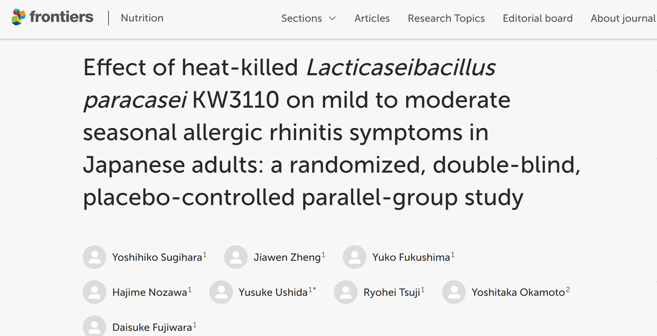Click the frontiers wordmark text
The height and width of the screenshot is (336, 657).
pyautogui.click(x=61, y=17)
